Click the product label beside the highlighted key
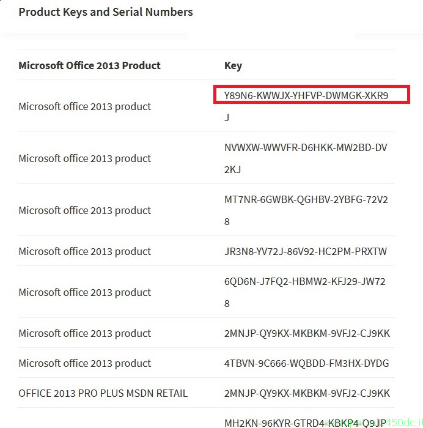The image size is (423, 428). pos(84,106)
